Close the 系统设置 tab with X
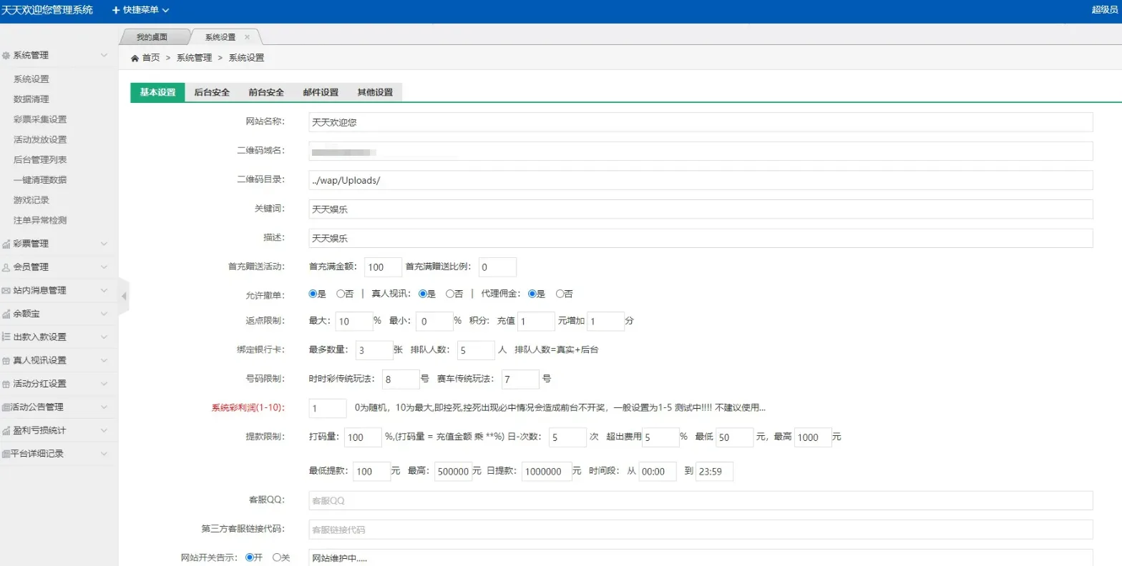The width and height of the screenshot is (1122, 566). (248, 37)
